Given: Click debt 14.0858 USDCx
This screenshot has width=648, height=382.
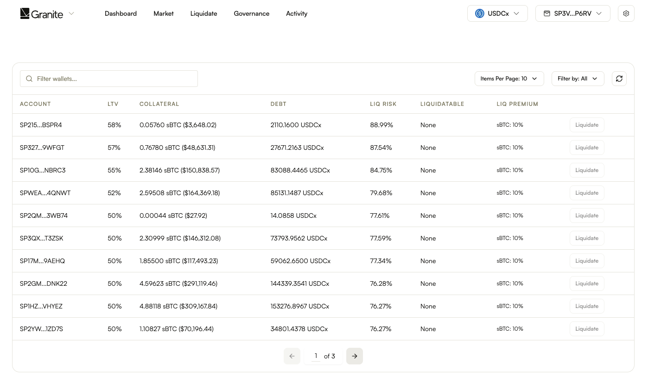Looking at the screenshot, I should point(293,216).
